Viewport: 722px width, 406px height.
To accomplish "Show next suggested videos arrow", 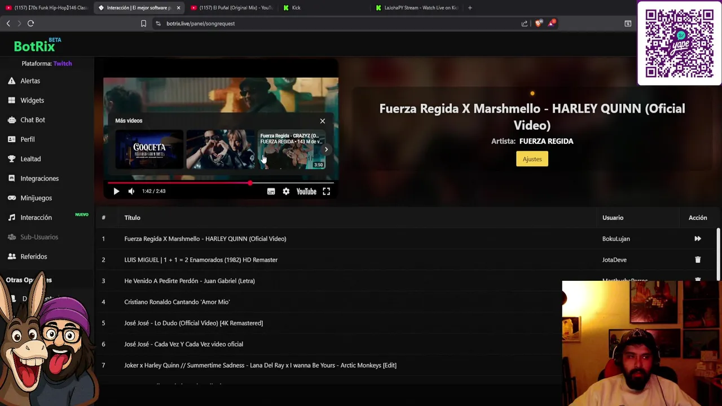I will pyautogui.click(x=326, y=149).
